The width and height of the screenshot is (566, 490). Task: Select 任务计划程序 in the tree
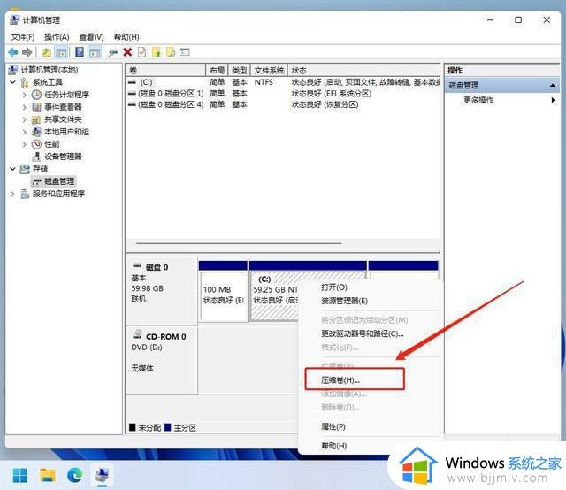click(67, 95)
